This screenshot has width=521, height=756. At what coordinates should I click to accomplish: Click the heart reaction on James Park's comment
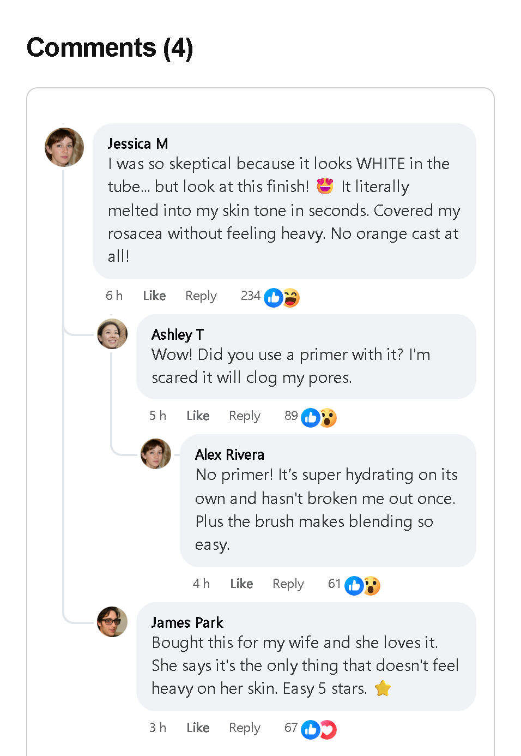tap(329, 730)
